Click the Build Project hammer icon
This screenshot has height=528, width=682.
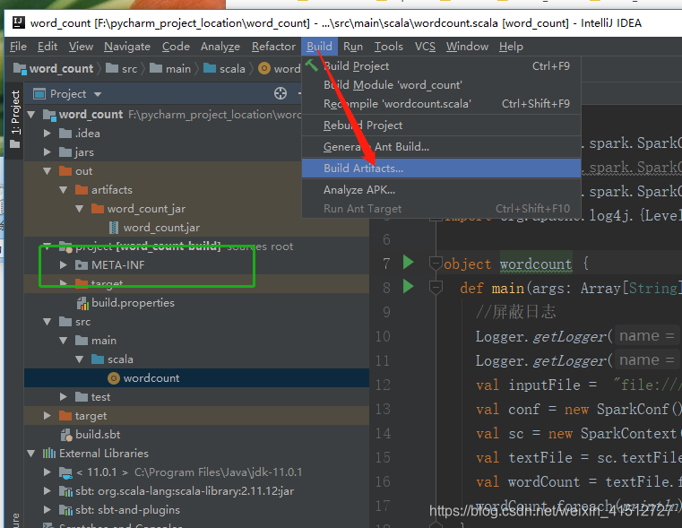(311, 65)
